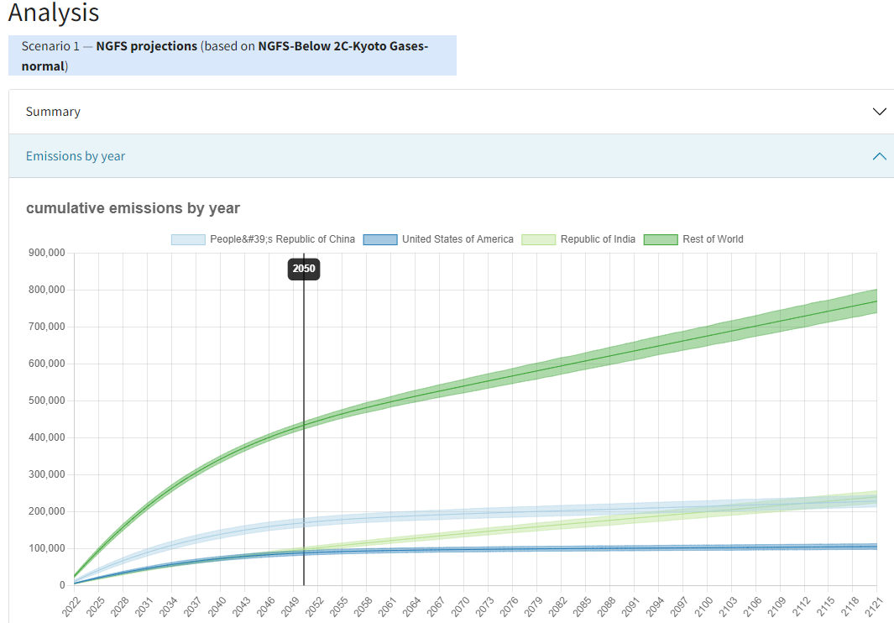The width and height of the screenshot is (894, 623).
Task: Select the Summary tab header
Action: coord(53,111)
